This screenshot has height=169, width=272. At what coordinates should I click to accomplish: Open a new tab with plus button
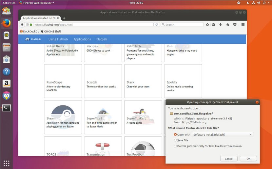(x=64, y=18)
